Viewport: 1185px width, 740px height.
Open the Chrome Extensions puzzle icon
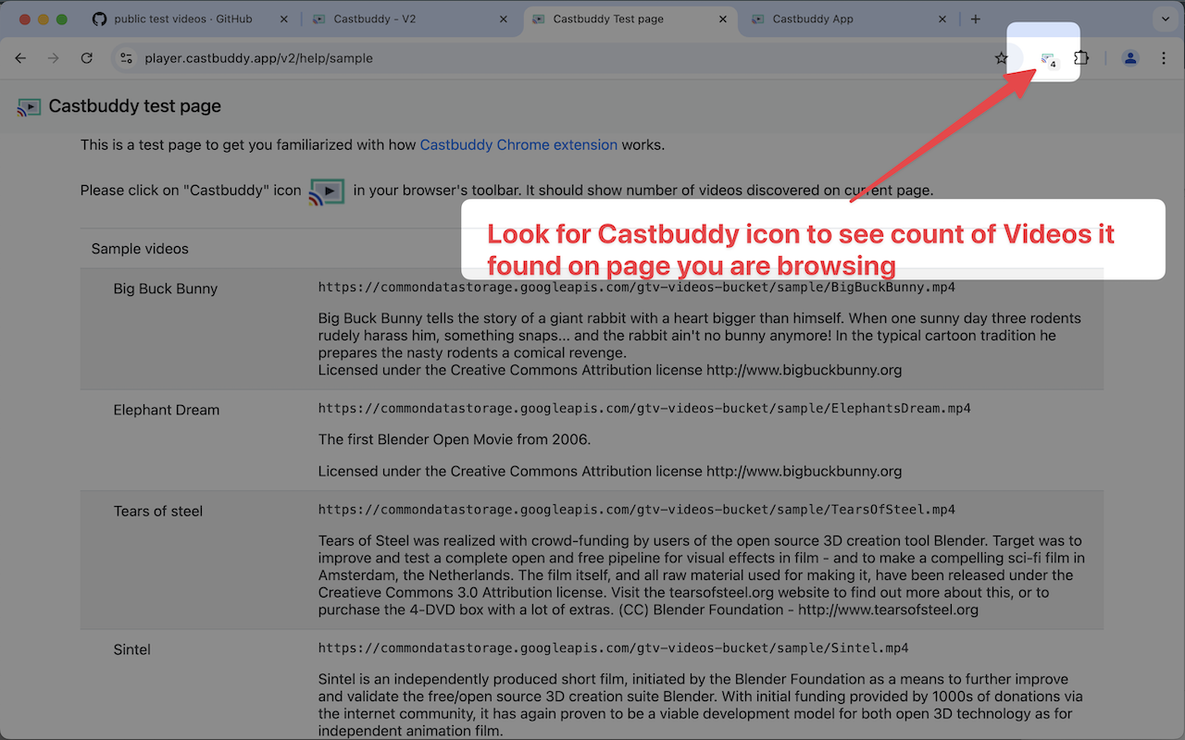pyautogui.click(x=1080, y=58)
